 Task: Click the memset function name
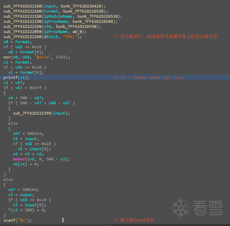[20, 159]
